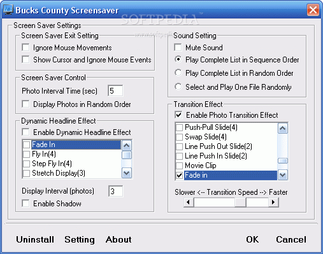Click the Transition Speed left arrow
Viewport: 323px width, 254px height.
(189, 202)
